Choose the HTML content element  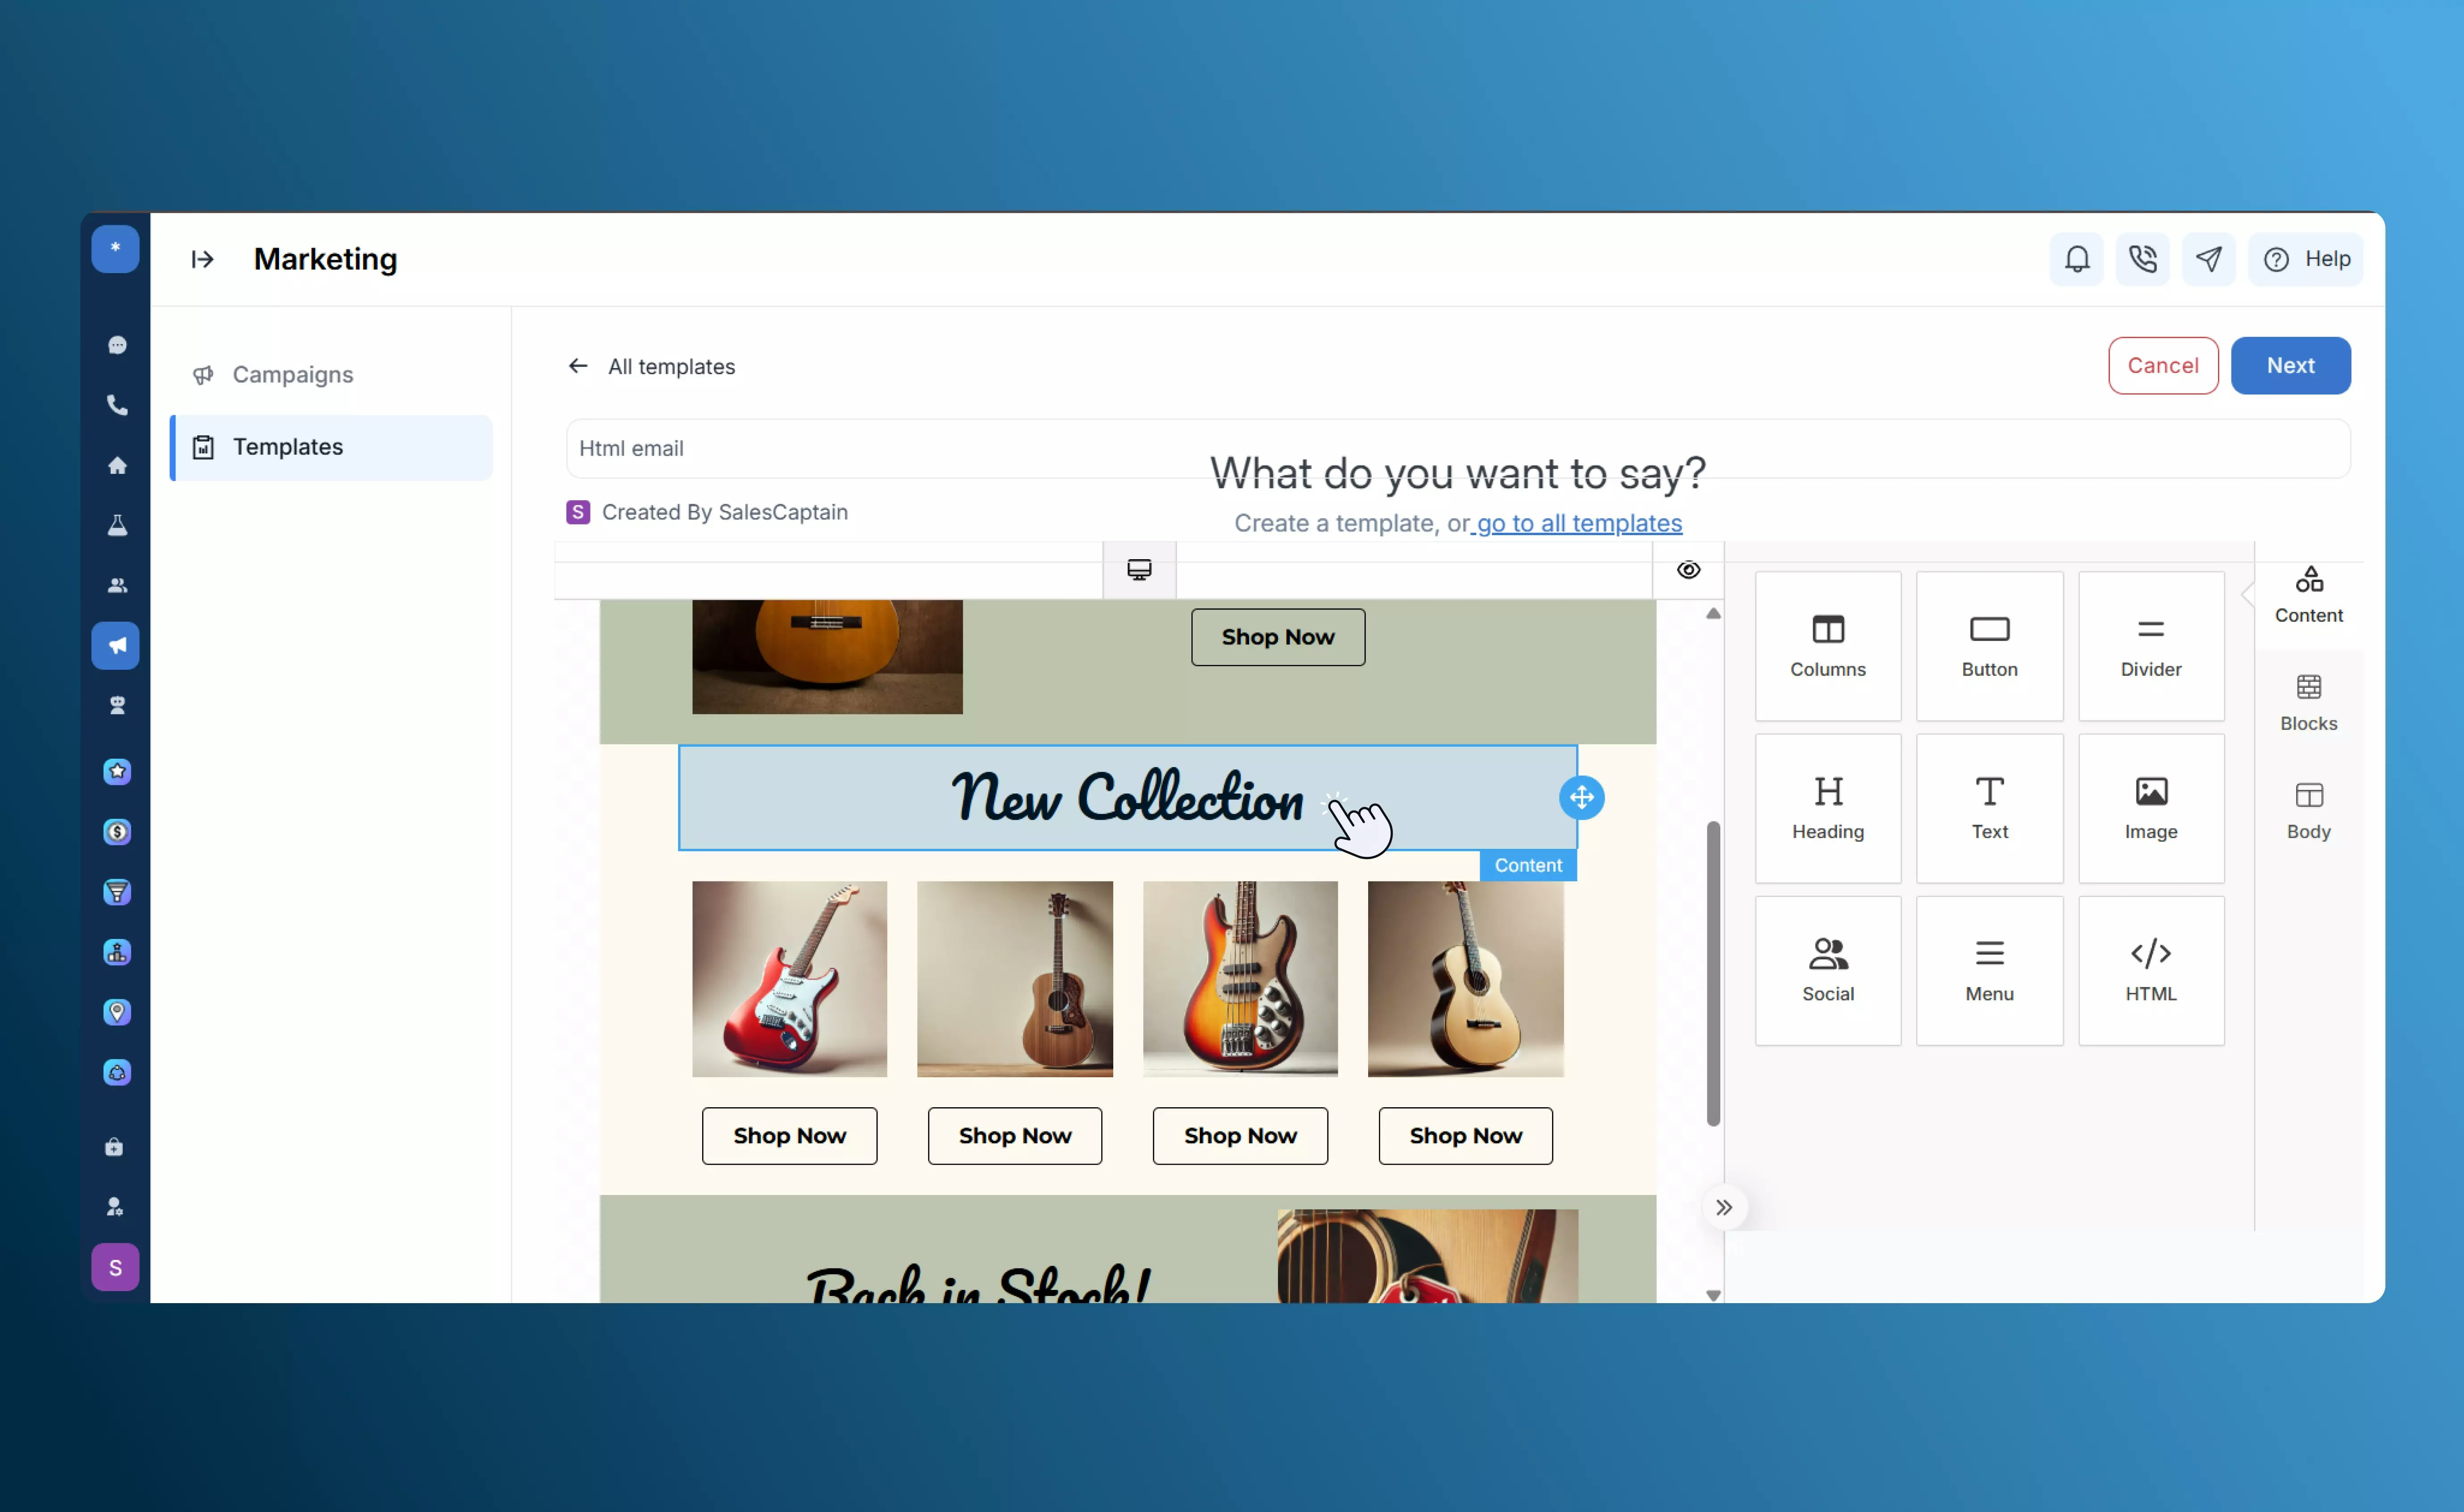pyautogui.click(x=2150, y=970)
